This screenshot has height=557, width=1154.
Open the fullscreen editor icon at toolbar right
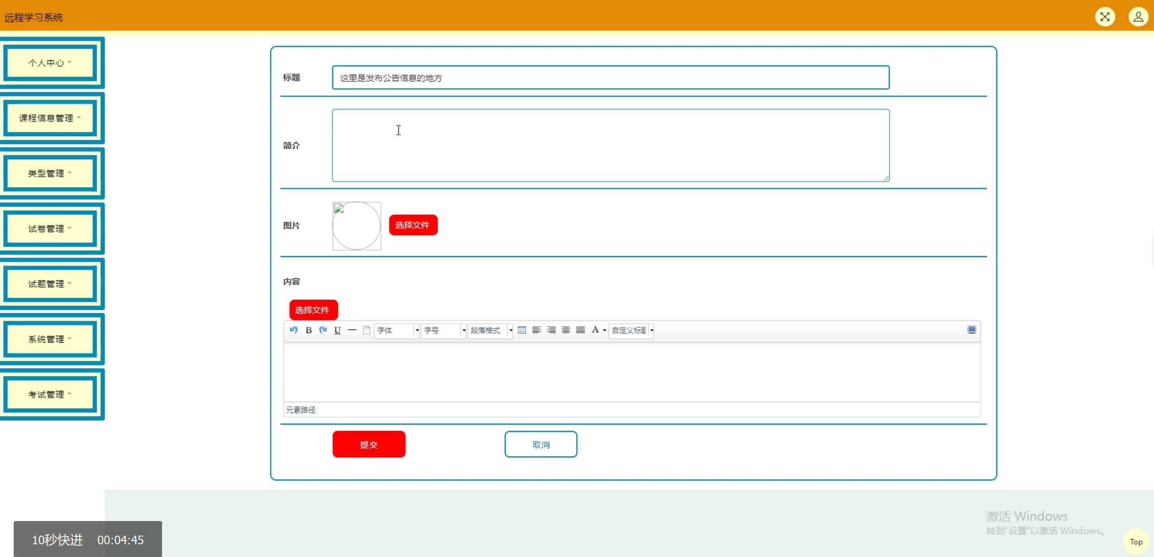(x=971, y=330)
